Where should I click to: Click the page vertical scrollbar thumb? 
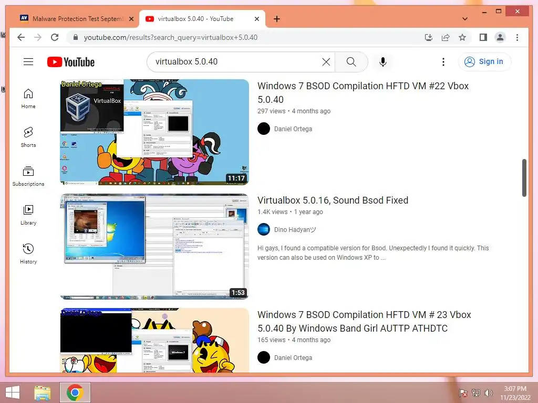click(524, 178)
